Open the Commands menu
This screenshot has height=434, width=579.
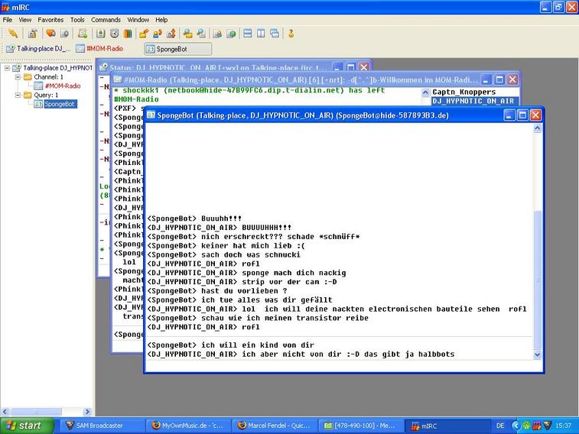pyautogui.click(x=106, y=19)
